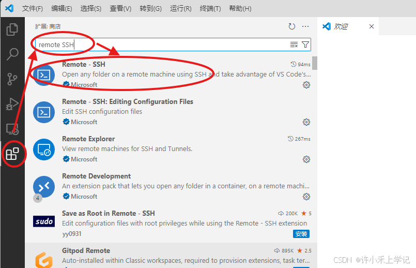Image resolution: width=416 pixels, height=268 pixels.
Task: Open Remote - SSH: Editing Configuration Files title
Action: click(x=128, y=102)
